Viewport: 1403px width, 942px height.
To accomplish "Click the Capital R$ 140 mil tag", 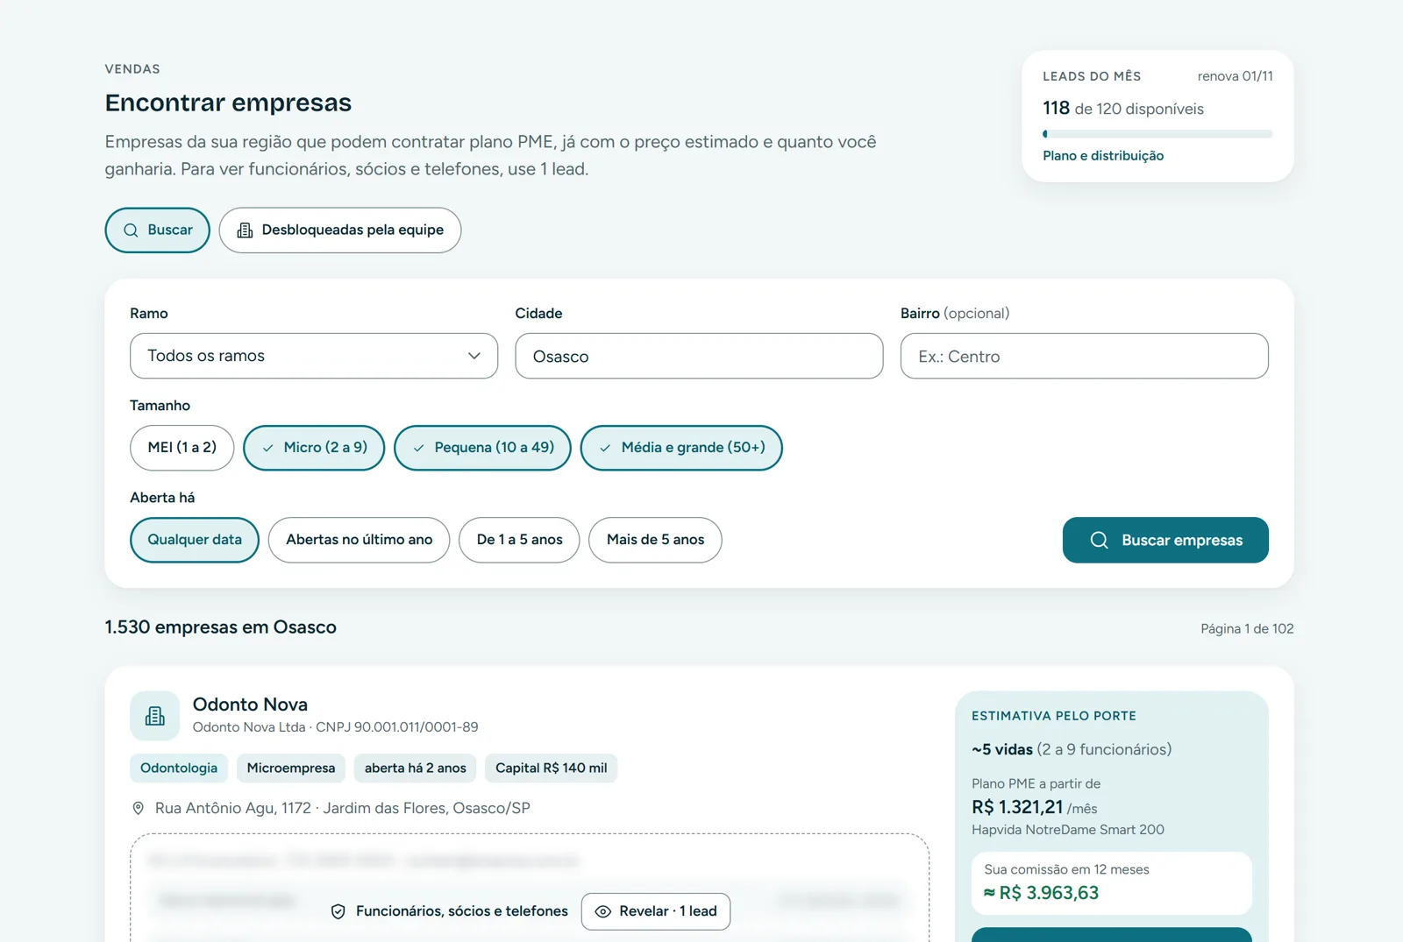I will click(552, 768).
